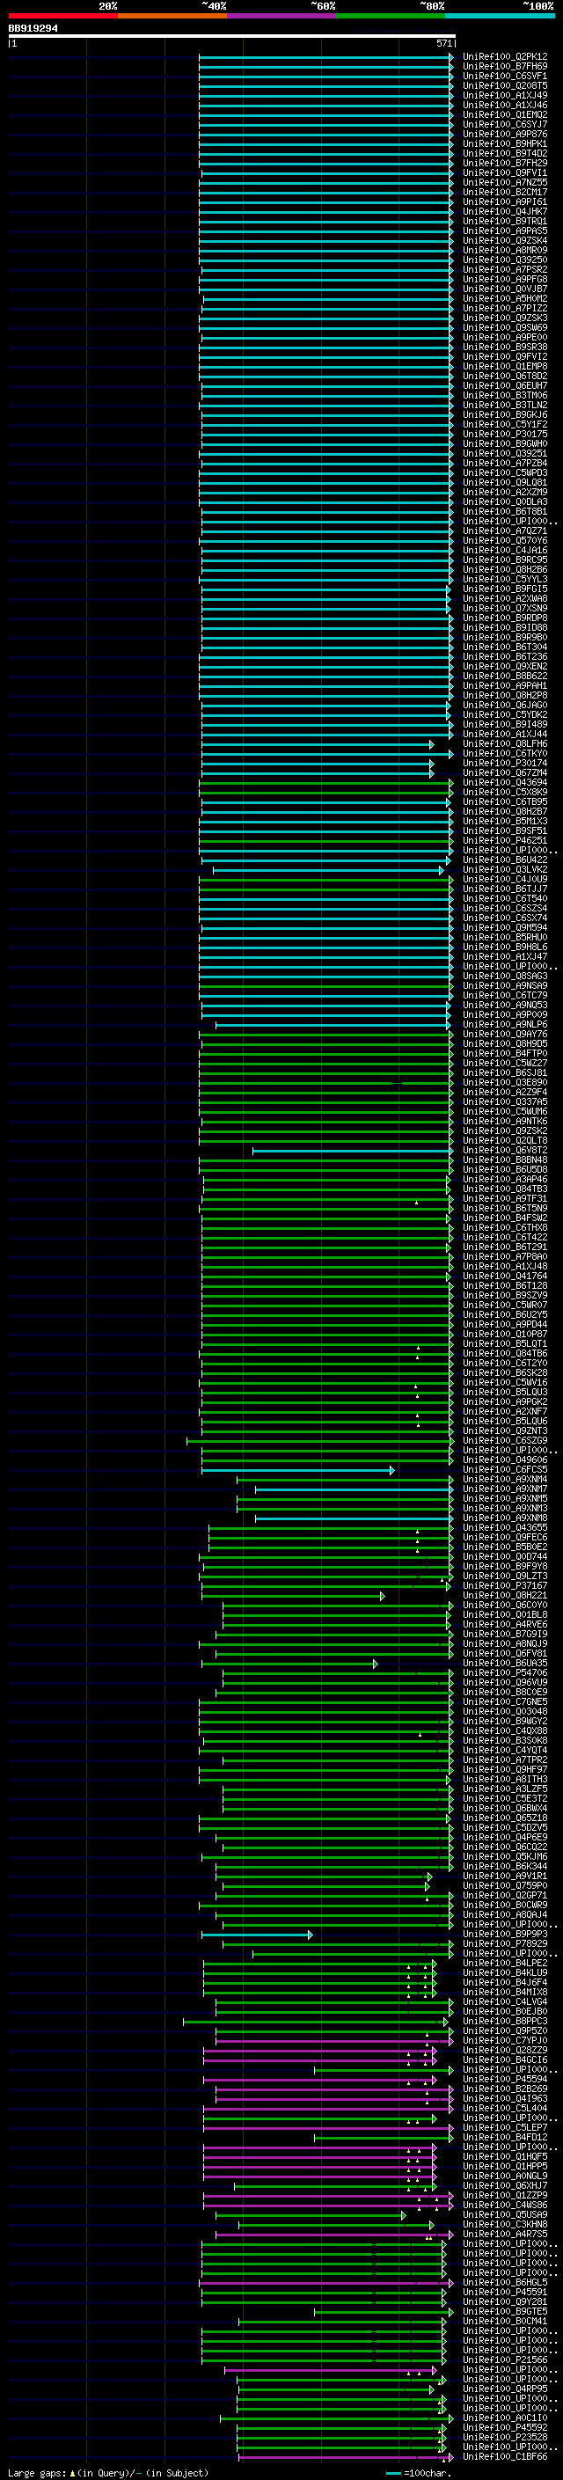The image size is (563, 2480).
Task: Select hit label UniRef100_C6THX8
Action: coord(505,1227)
